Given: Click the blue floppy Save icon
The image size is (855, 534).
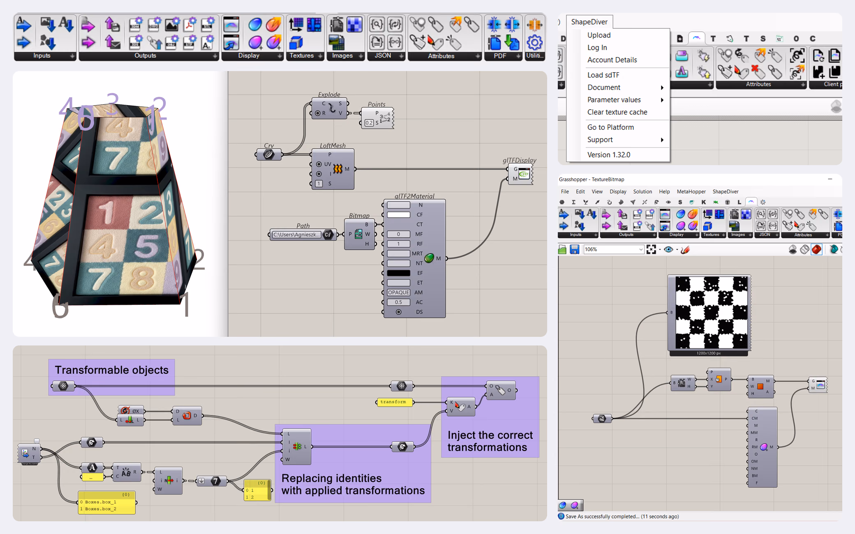Looking at the screenshot, I should (574, 249).
